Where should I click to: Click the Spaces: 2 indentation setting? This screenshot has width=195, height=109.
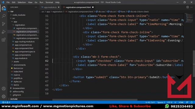161,102
